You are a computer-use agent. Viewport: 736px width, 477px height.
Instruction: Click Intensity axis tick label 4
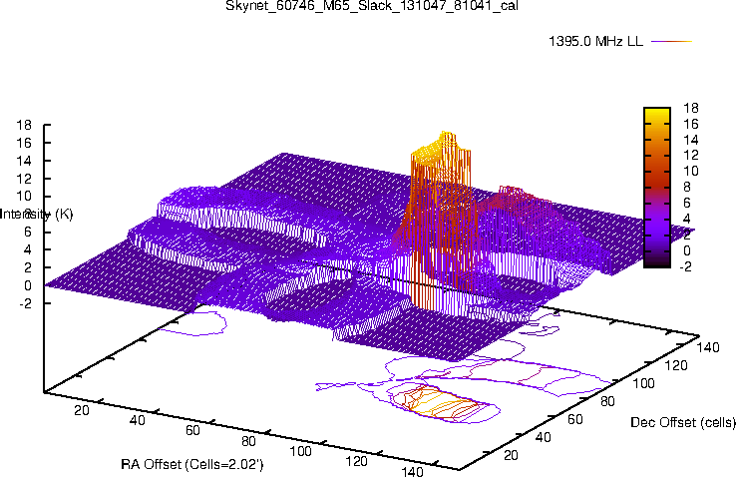pos(28,249)
